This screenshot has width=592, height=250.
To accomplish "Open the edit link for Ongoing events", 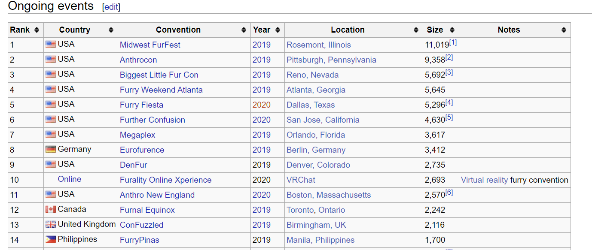I will tap(111, 7).
